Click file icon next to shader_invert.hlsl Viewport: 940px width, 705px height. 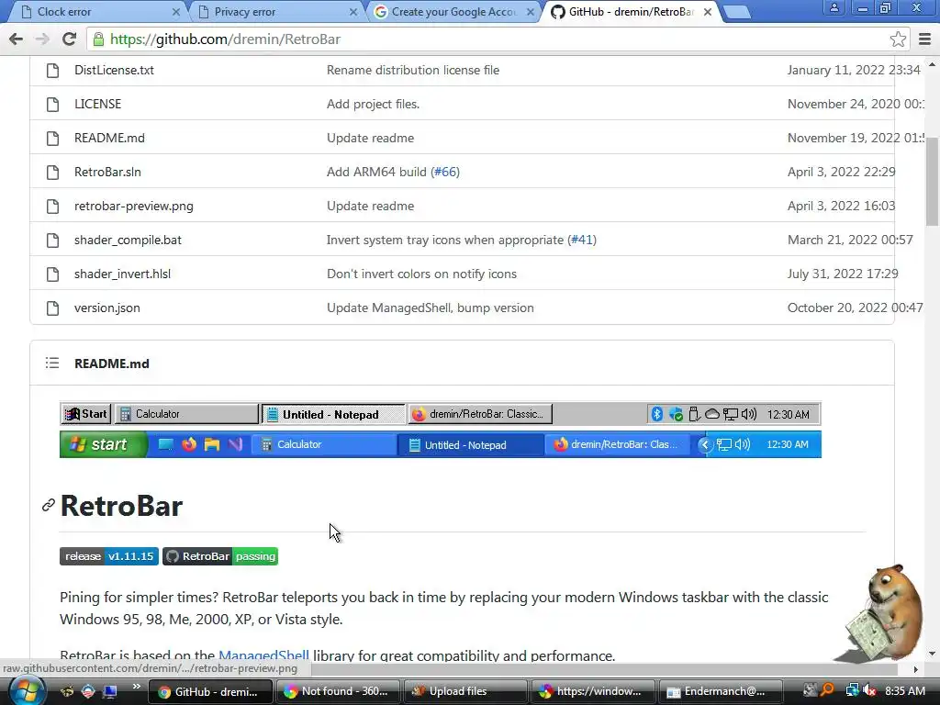tap(52, 274)
